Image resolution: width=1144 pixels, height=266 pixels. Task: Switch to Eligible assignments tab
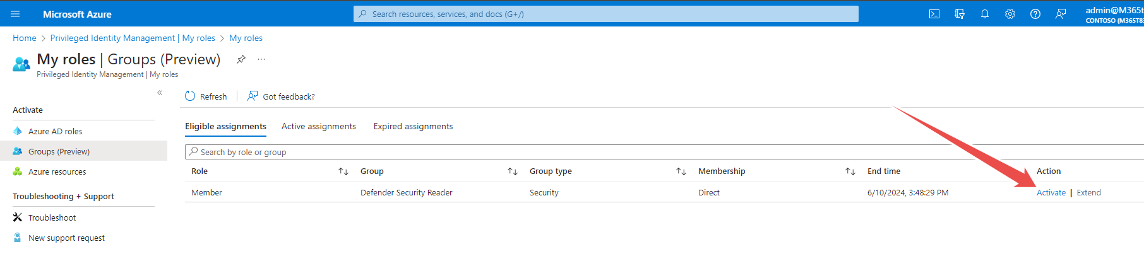[x=225, y=127]
